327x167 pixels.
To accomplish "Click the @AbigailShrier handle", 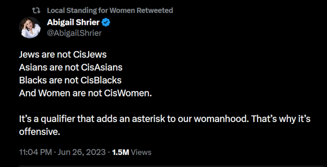I will [x=74, y=33].
